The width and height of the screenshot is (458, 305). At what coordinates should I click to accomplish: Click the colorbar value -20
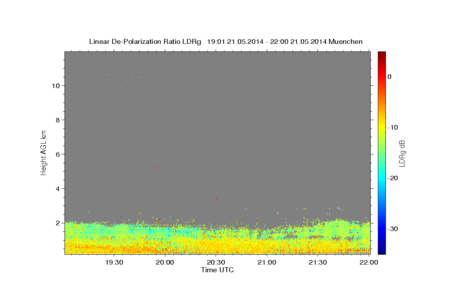(393, 178)
